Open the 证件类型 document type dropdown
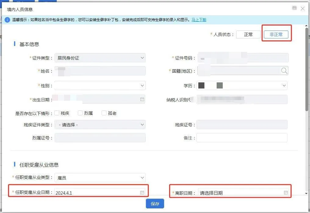The width and height of the screenshot is (310, 213). (x=142, y=57)
